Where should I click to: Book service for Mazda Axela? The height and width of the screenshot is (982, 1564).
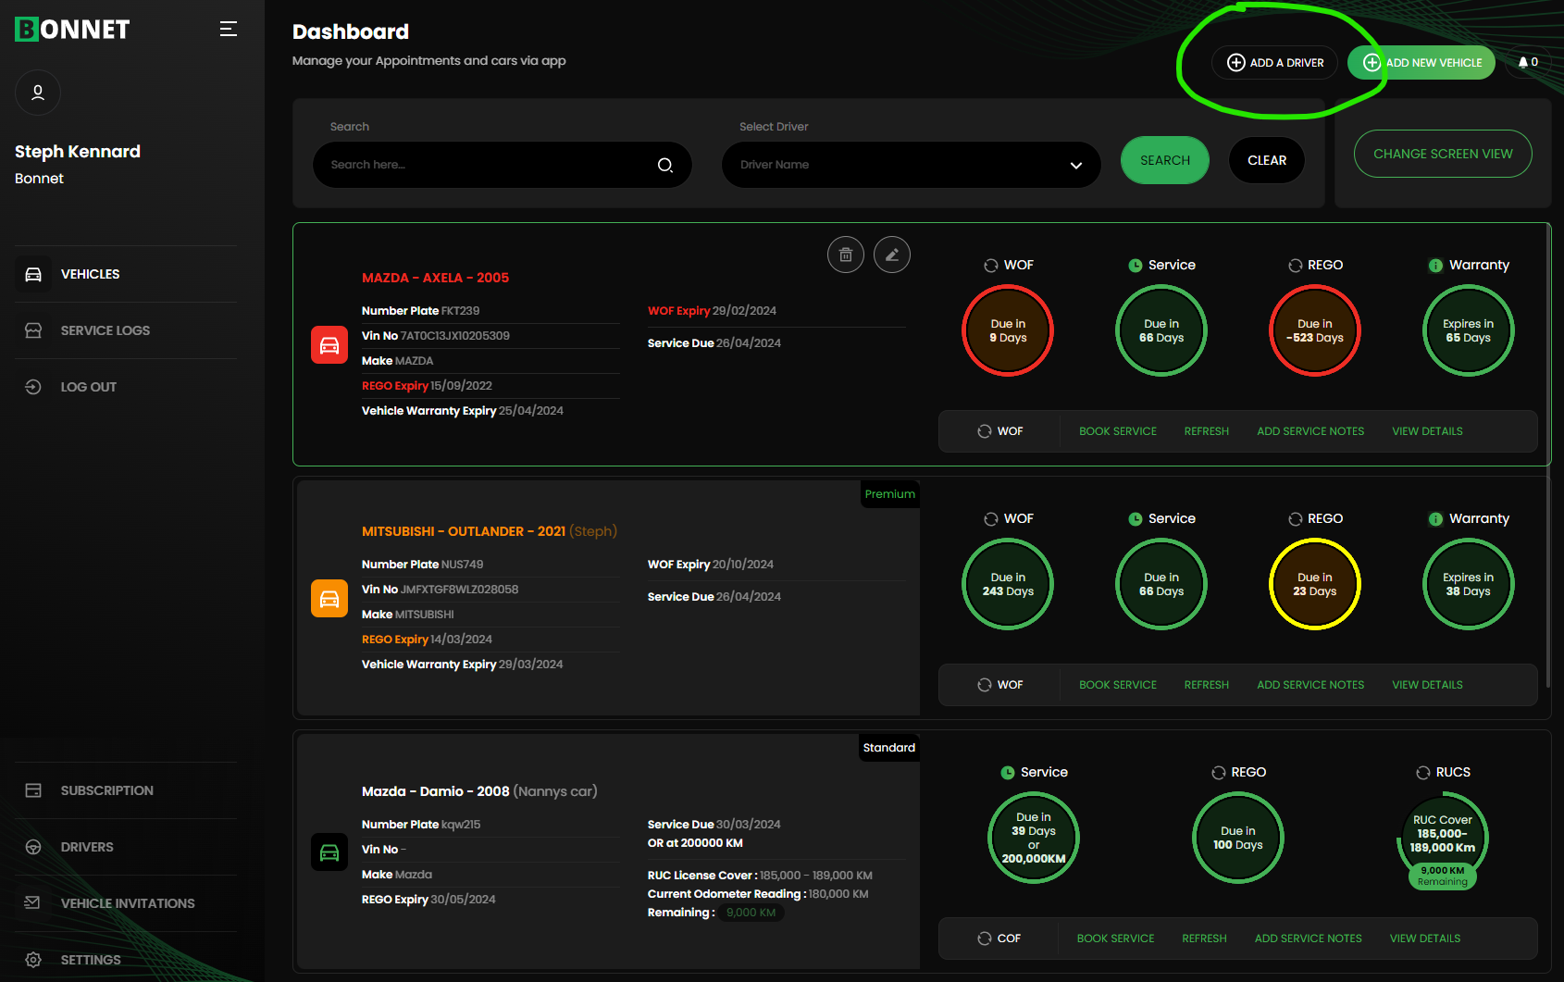(x=1118, y=431)
